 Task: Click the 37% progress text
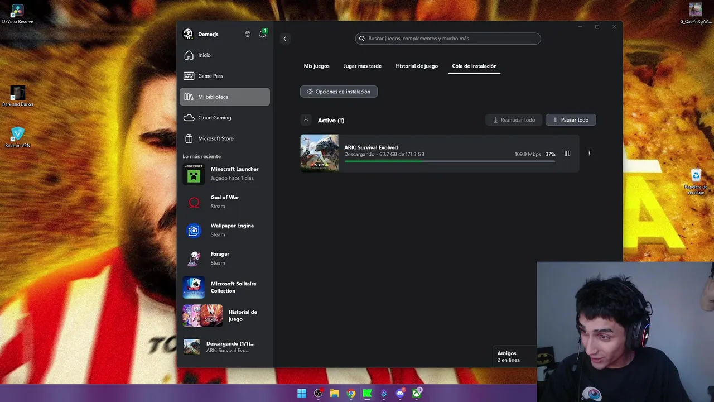click(551, 154)
